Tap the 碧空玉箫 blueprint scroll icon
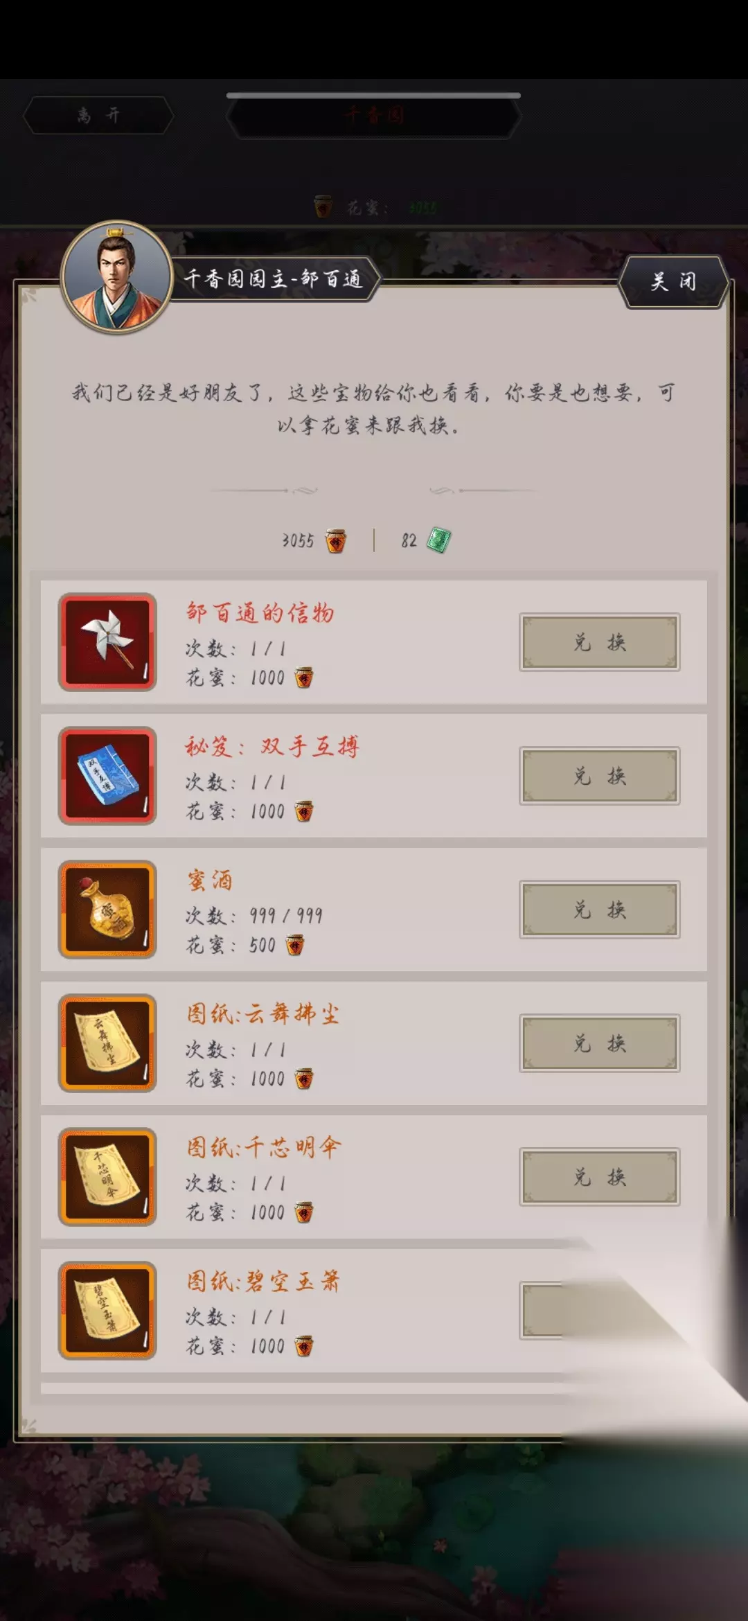Screen dimensions: 748x1621 [x=107, y=1311]
